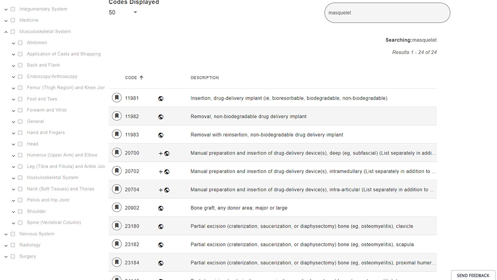Expand the Hand and Fingers category
Viewport: 497px width, 280px height.
tap(14, 133)
